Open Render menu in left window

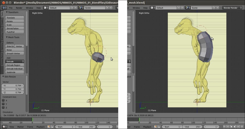[19, 8]
